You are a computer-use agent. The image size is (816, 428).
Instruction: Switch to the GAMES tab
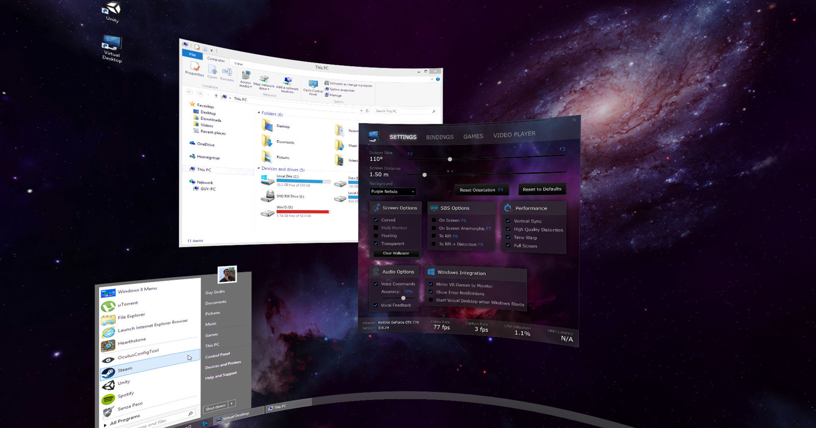point(473,136)
